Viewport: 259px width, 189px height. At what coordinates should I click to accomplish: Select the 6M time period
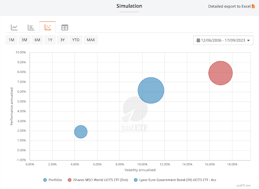click(x=37, y=40)
